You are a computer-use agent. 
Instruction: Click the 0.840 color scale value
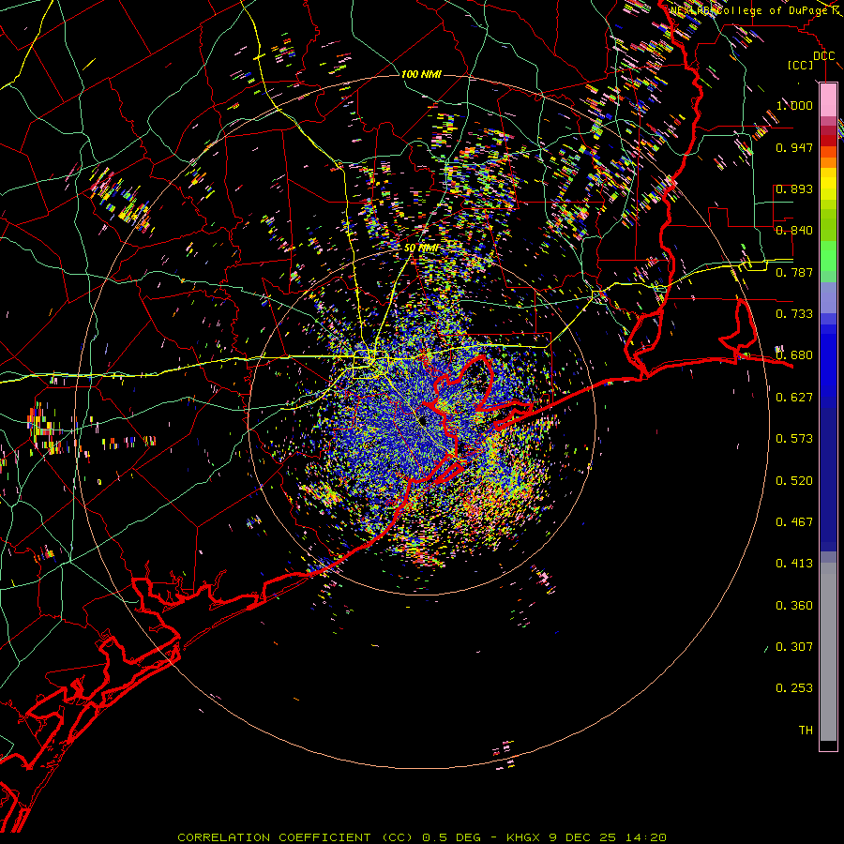click(x=794, y=231)
